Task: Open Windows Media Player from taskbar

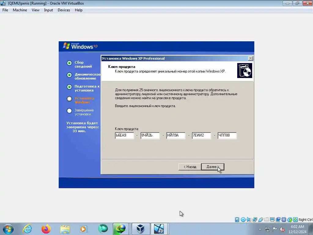Action: [x=83, y=229]
